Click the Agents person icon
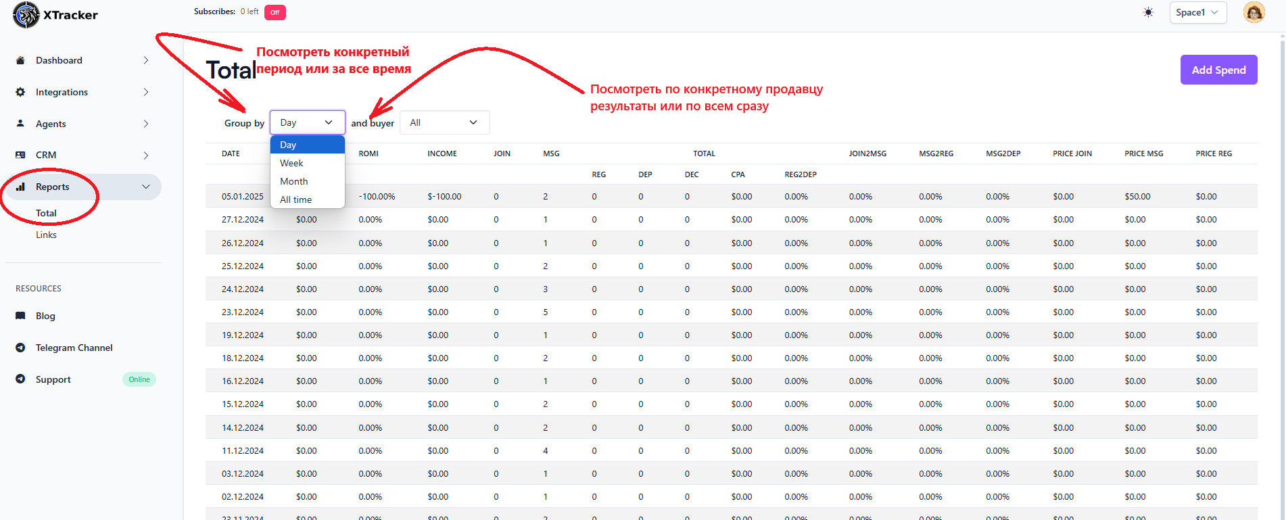The width and height of the screenshot is (1286, 520). click(20, 124)
